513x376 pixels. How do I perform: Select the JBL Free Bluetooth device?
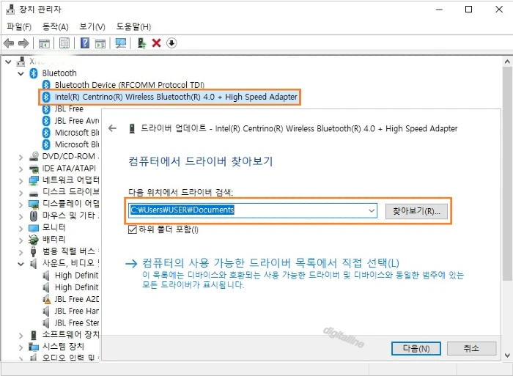click(x=69, y=109)
